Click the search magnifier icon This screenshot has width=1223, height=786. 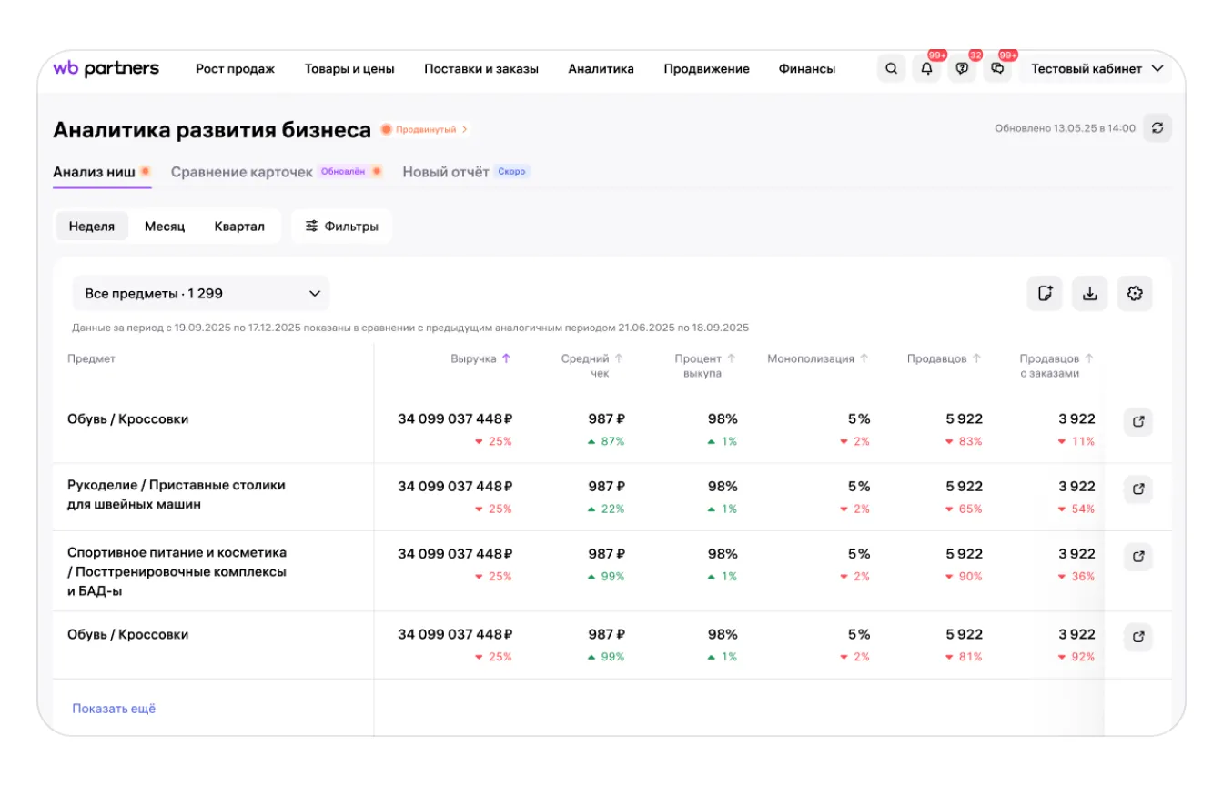pos(891,69)
